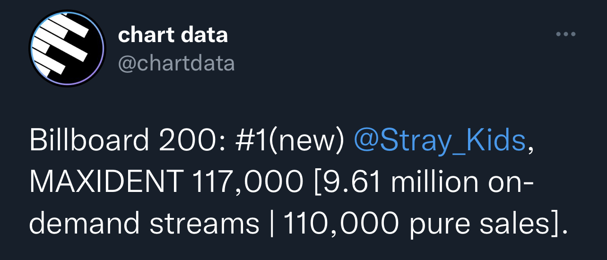Click the word streams in the last line
Viewport: 607px width, 260px height.
204,223
